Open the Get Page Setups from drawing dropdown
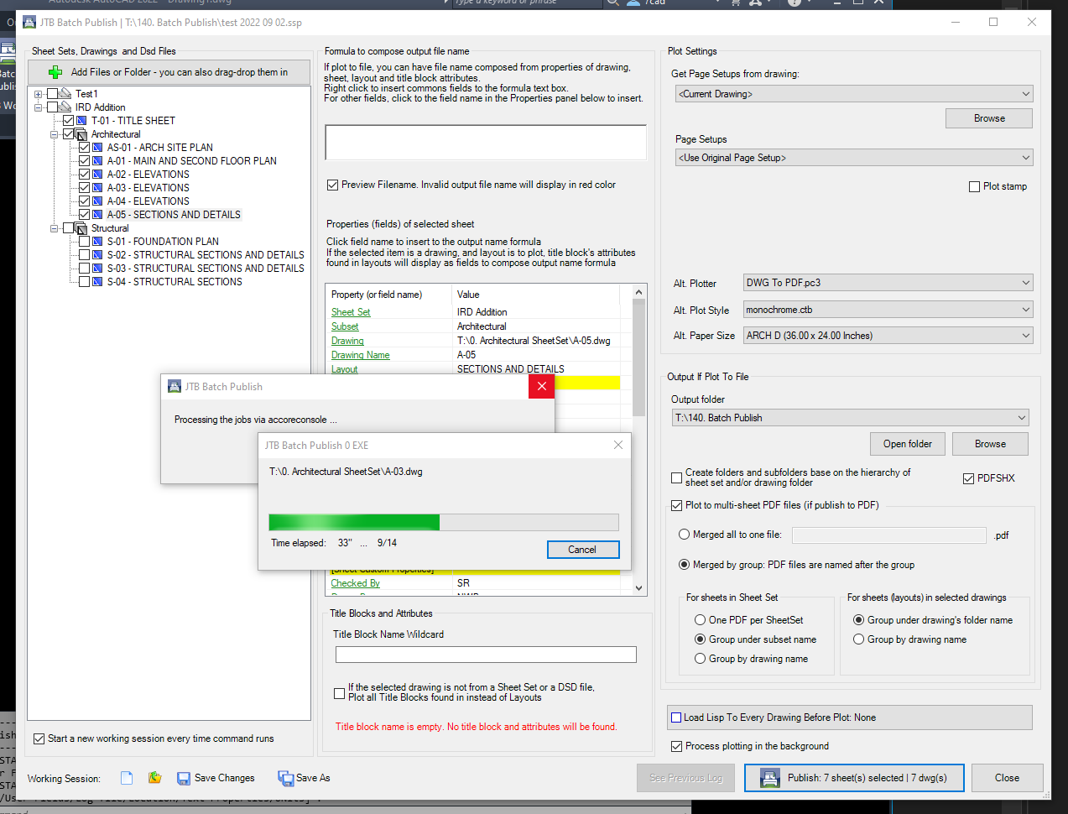The height and width of the screenshot is (814, 1068). click(x=853, y=94)
